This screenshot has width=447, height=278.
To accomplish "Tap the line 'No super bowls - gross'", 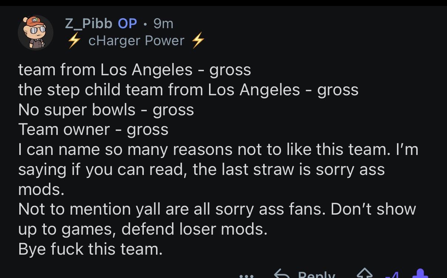I will pyautogui.click(x=106, y=109).
